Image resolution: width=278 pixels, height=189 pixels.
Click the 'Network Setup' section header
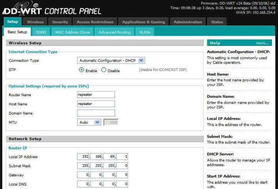tap(104, 138)
